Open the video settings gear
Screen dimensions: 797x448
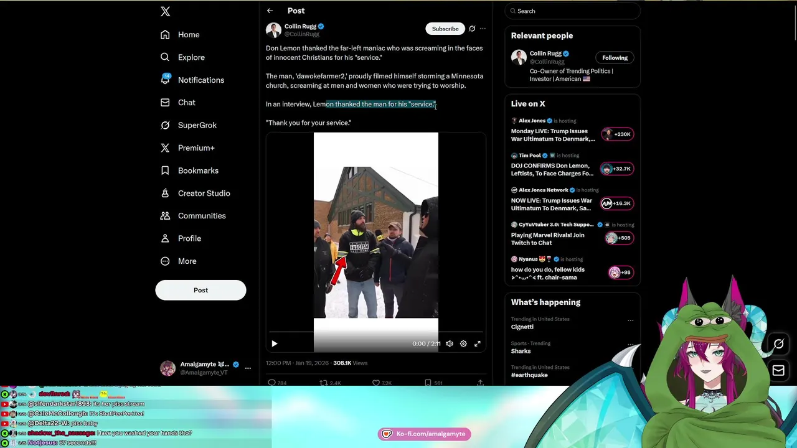(463, 343)
